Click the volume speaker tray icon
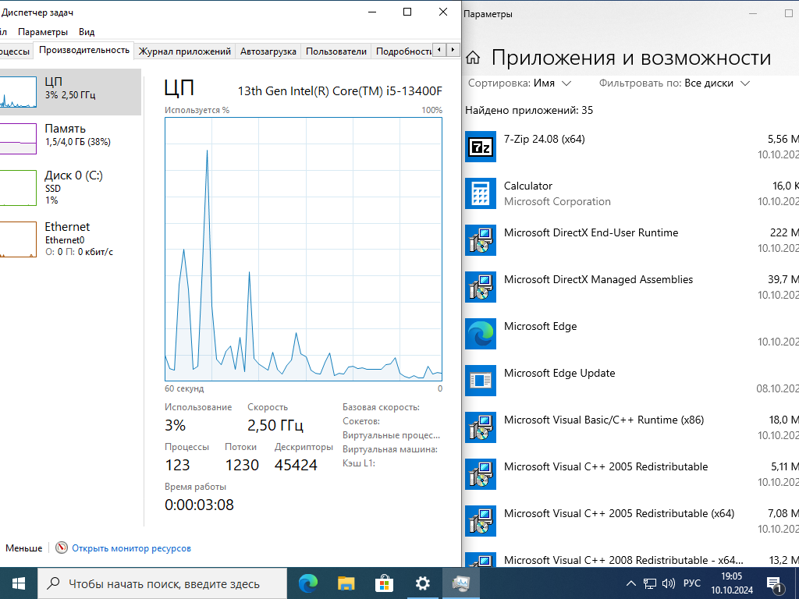The width and height of the screenshot is (799, 599). click(x=668, y=583)
